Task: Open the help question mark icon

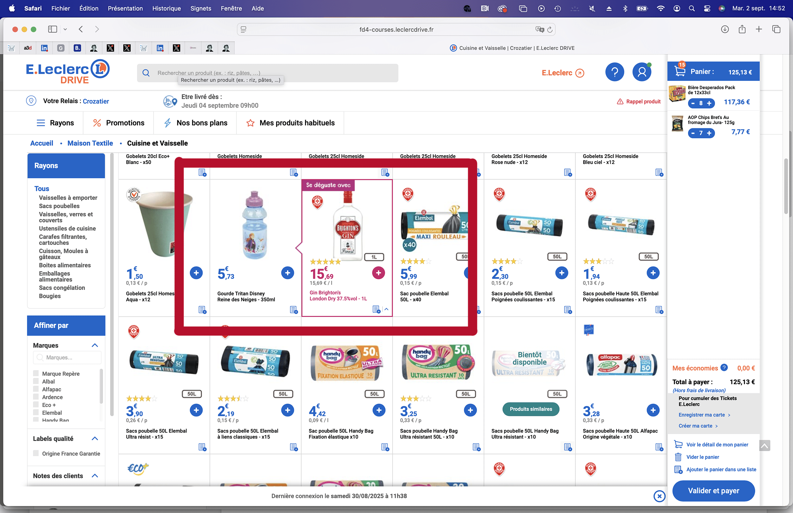Action: coord(614,72)
